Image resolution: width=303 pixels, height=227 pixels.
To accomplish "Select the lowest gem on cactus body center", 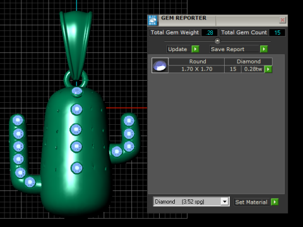I will click(76, 168).
